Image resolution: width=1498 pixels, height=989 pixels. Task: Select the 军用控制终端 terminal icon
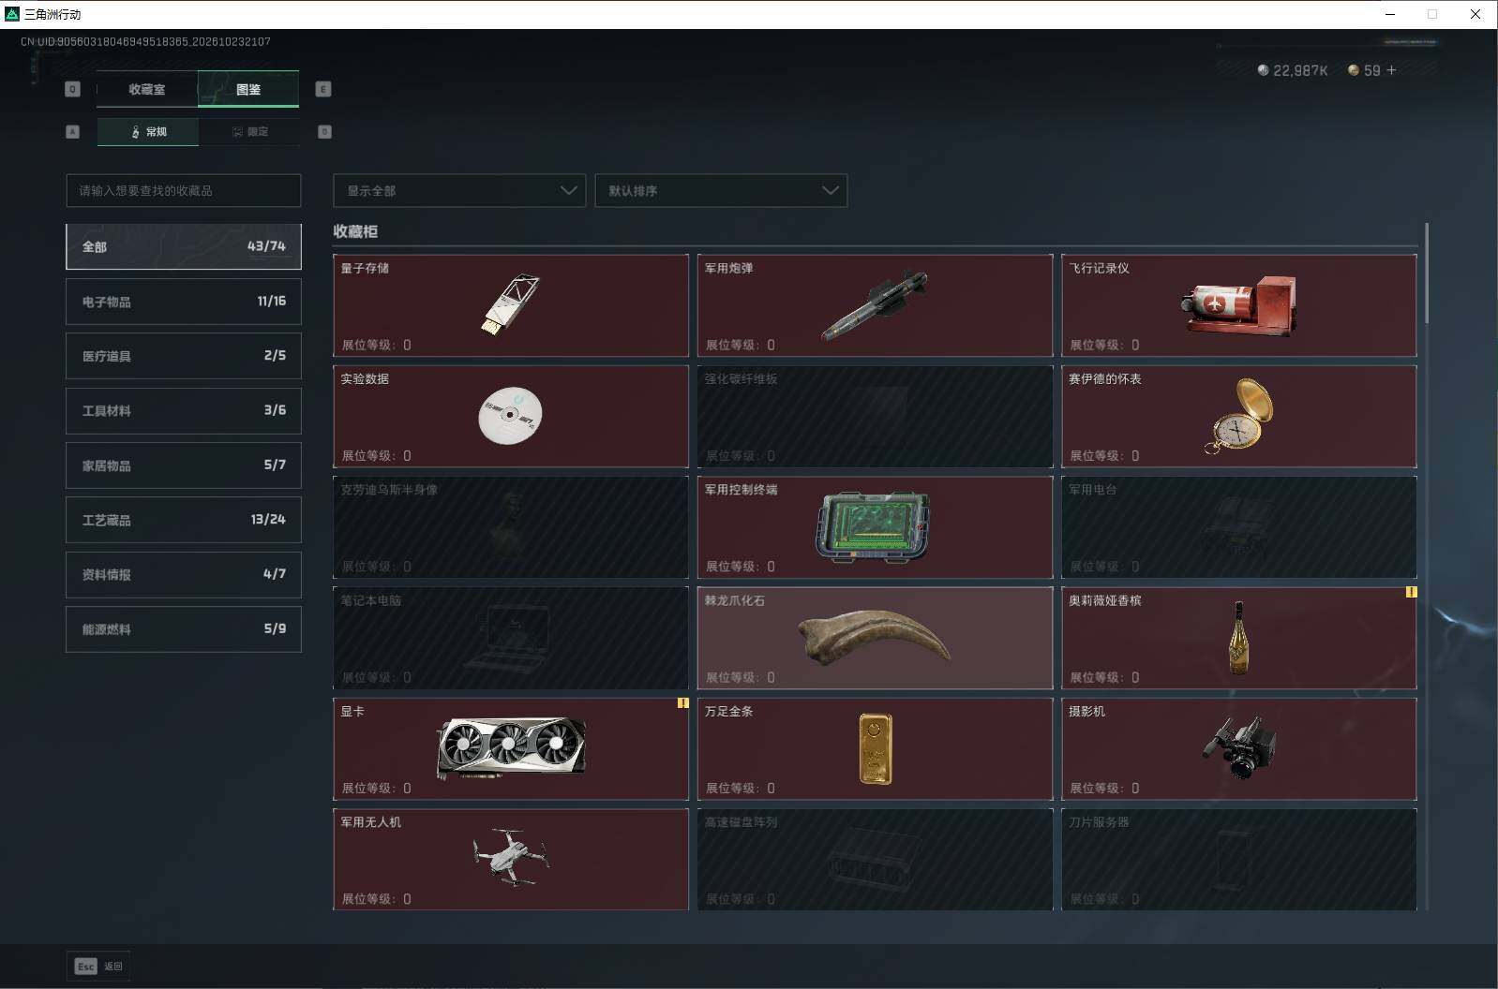point(873,526)
